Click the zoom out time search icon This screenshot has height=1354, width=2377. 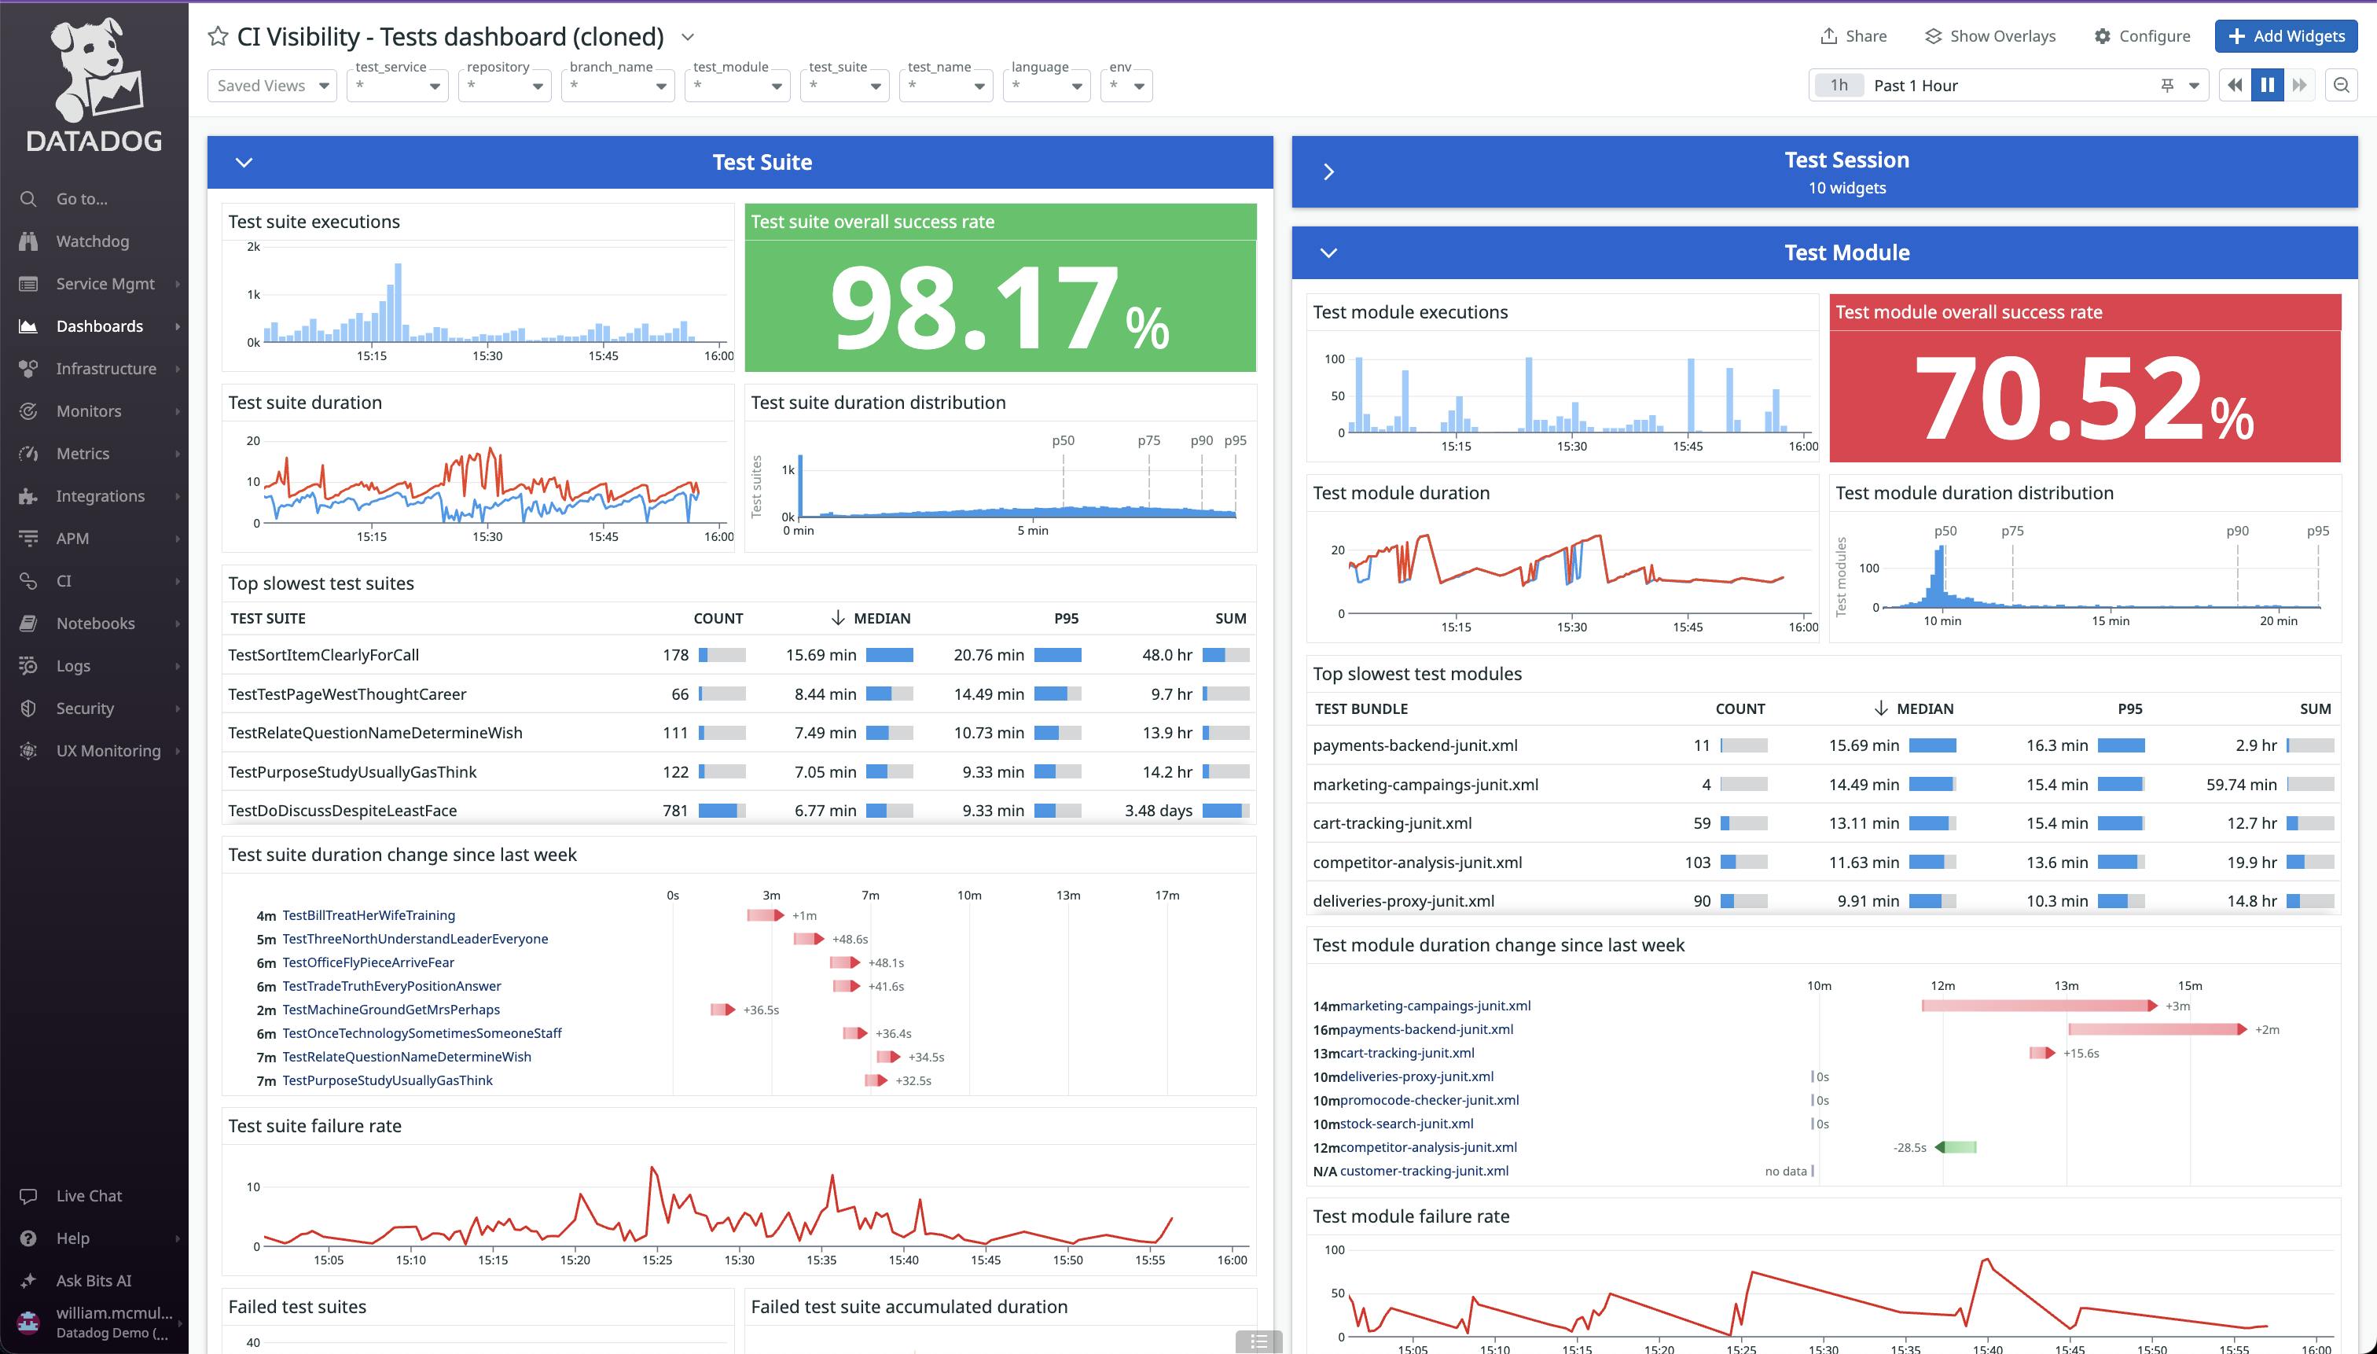point(2341,86)
